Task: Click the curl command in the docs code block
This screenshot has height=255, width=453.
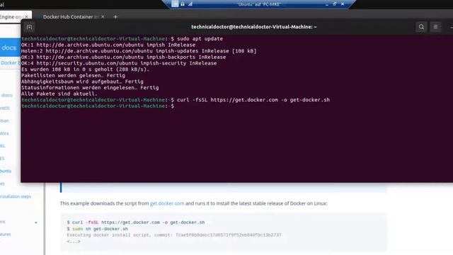Action: click(x=136, y=222)
